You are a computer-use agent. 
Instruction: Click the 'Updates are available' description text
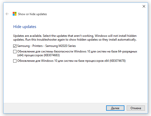[75, 38]
